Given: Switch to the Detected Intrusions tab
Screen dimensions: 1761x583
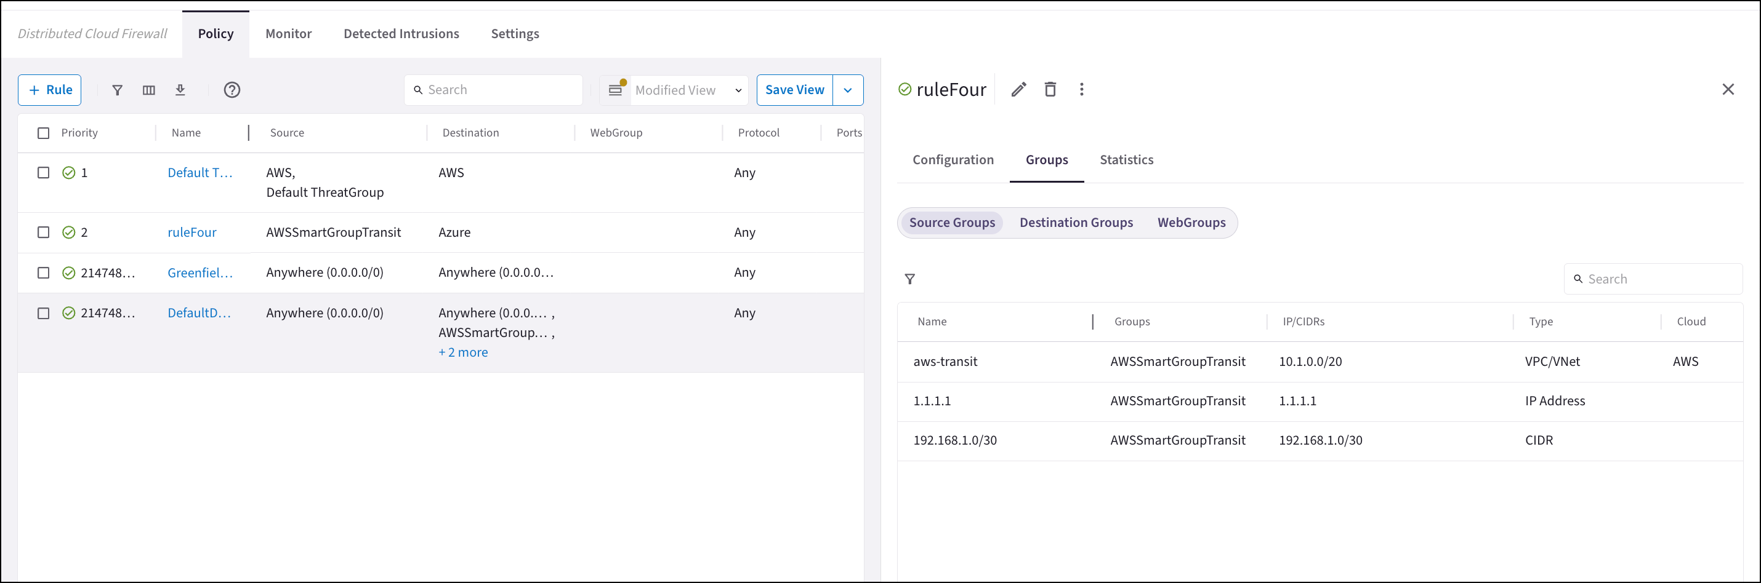Looking at the screenshot, I should point(401,33).
